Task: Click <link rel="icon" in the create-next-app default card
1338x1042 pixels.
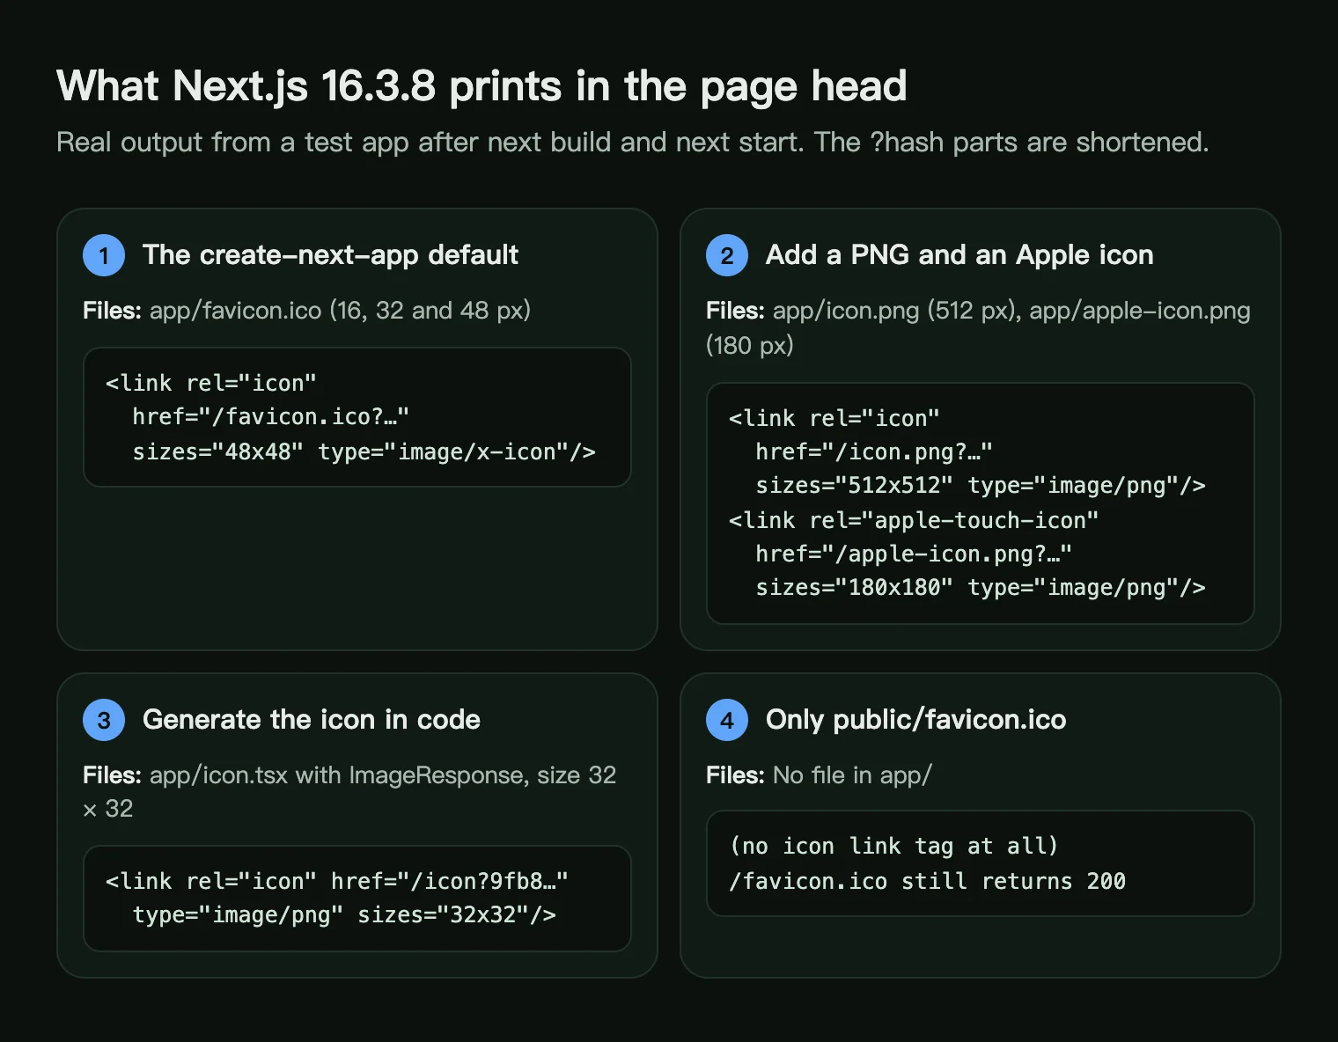Action: 211,383
